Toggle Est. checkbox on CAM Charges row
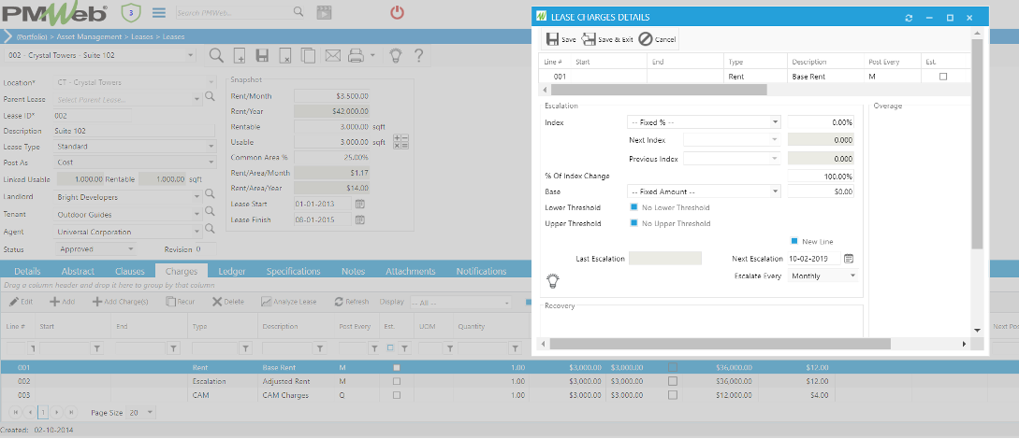Viewport: 1019px width, 439px height. tap(397, 395)
